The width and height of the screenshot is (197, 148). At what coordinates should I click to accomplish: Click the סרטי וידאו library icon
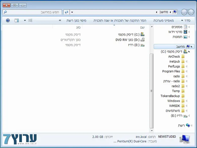tap(186, 32)
